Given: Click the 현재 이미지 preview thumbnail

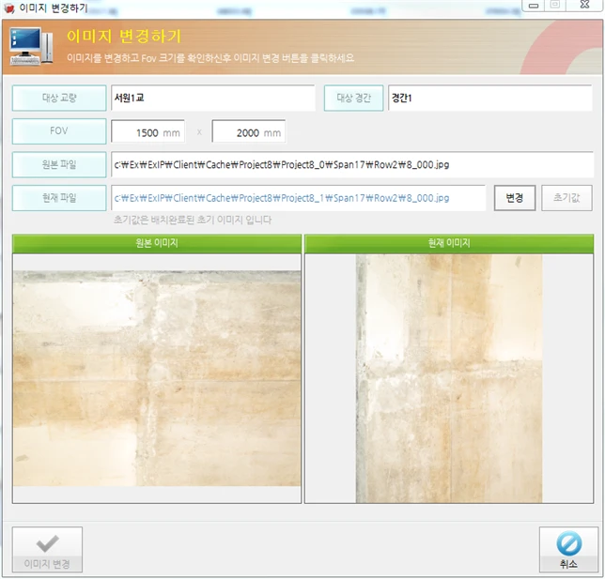Looking at the screenshot, I should point(449,378).
